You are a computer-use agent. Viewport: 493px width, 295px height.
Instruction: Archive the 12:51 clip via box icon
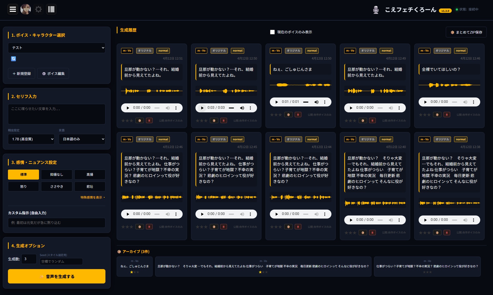(x=140, y=121)
